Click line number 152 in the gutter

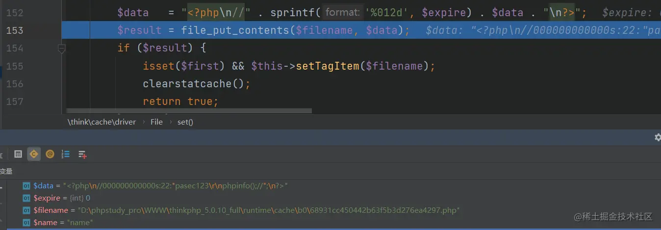[x=15, y=13]
